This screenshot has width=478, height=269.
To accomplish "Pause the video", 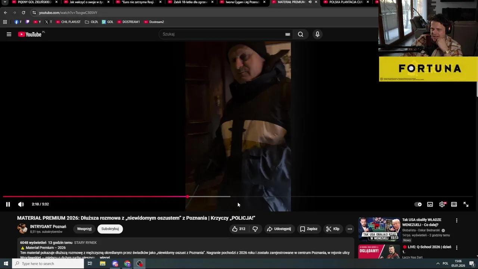I will tap(8, 204).
